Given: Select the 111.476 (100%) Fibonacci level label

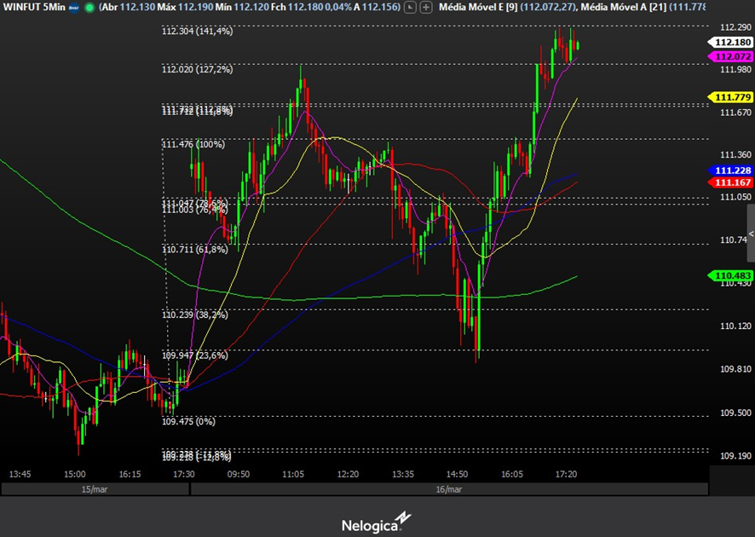Looking at the screenshot, I should click(193, 144).
